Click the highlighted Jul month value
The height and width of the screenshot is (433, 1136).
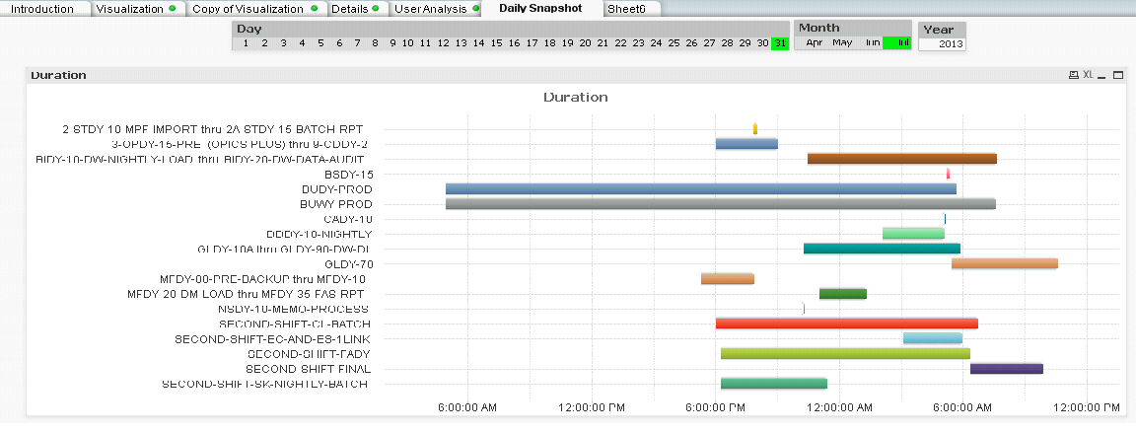coord(897,42)
